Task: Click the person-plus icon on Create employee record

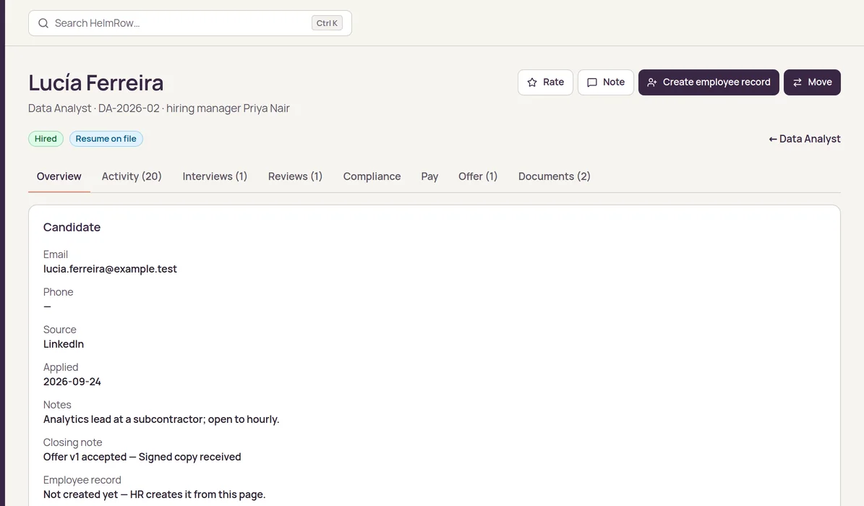Action: pyautogui.click(x=652, y=82)
